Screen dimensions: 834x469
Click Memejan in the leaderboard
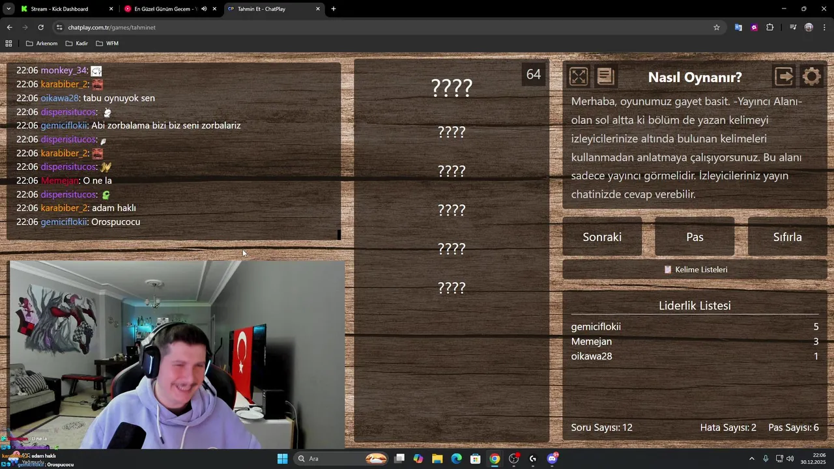pos(592,341)
